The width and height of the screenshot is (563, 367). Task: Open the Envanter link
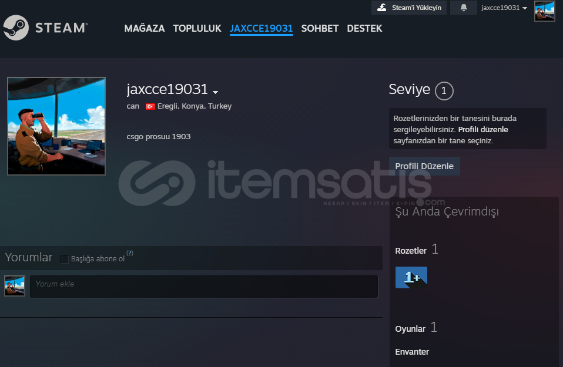tap(412, 352)
